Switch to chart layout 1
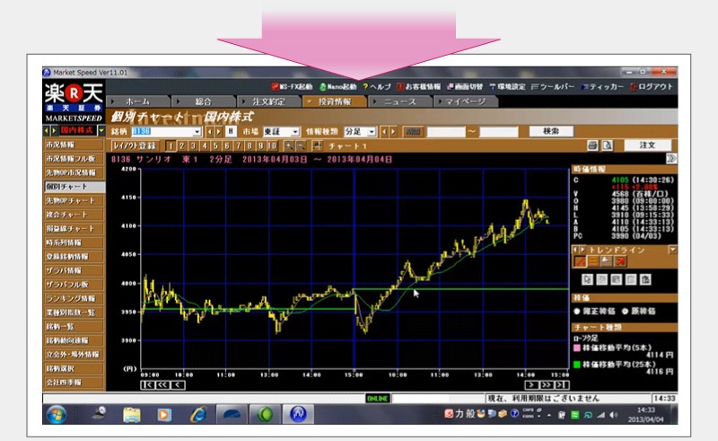The height and width of the screenshot is (441, 718). (171, 146)
